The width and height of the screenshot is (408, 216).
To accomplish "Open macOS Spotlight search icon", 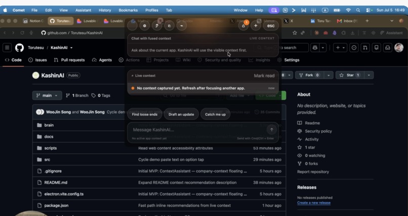I will coord(358,10).
